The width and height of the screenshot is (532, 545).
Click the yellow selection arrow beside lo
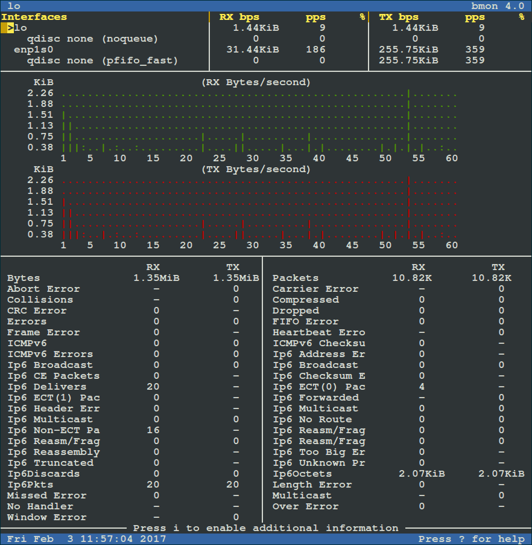click(x=10, y=27)
